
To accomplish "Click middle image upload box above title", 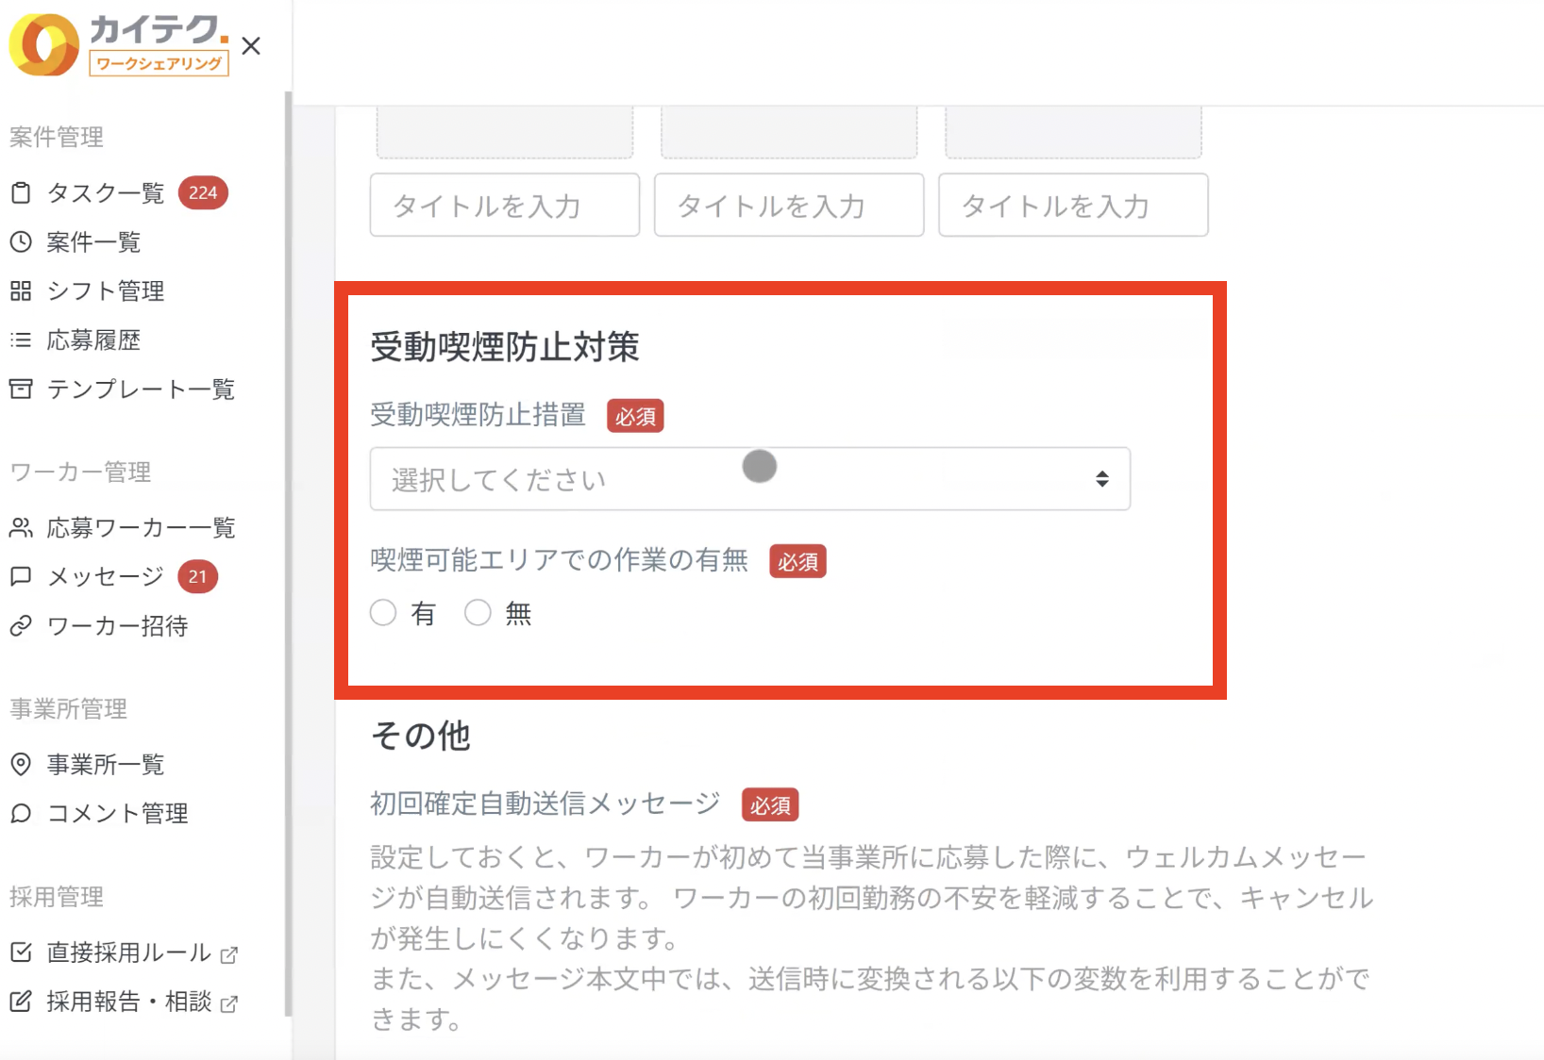I will point(789,132).
